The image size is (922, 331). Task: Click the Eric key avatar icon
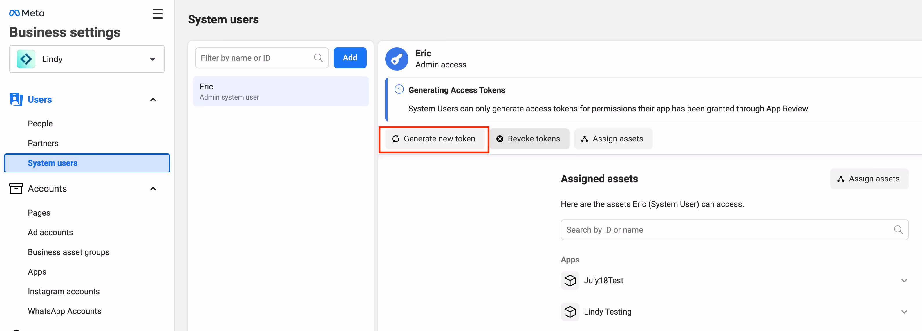pos(396,59)
